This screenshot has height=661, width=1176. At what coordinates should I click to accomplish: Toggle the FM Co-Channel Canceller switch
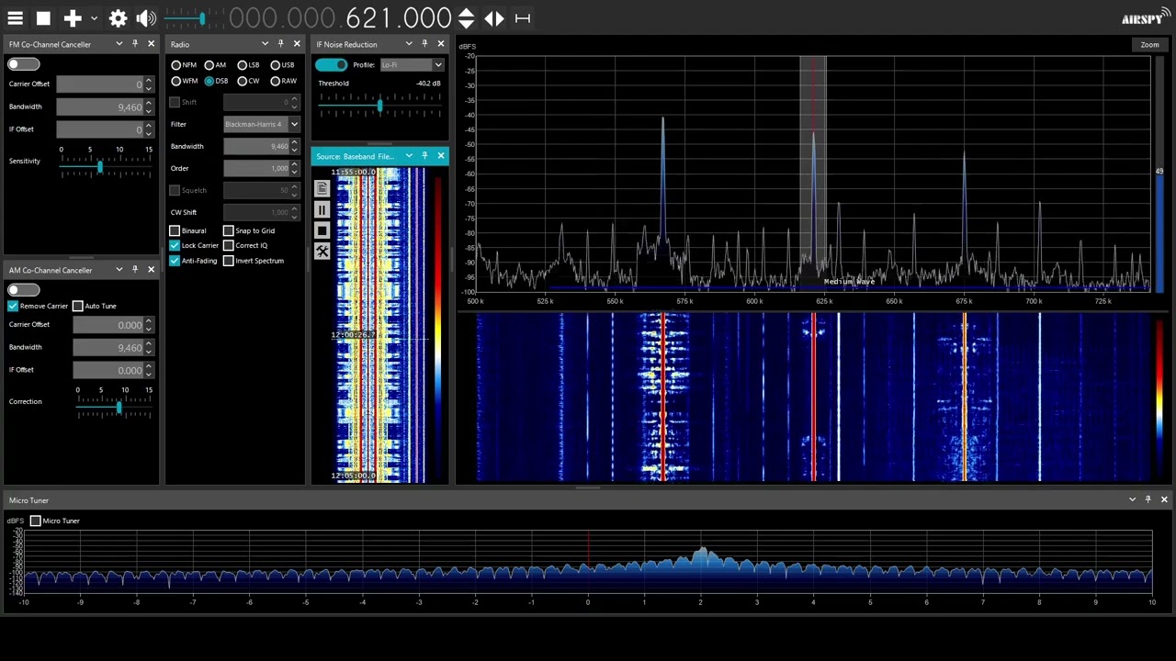pos(24,64)
